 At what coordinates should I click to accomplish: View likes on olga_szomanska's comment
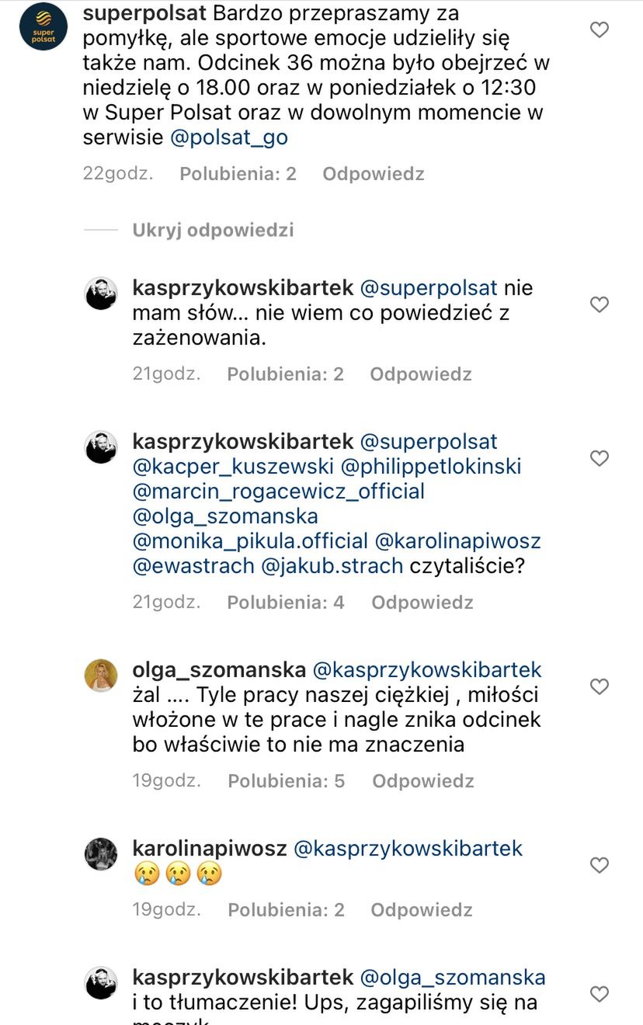tap(286, 780)
